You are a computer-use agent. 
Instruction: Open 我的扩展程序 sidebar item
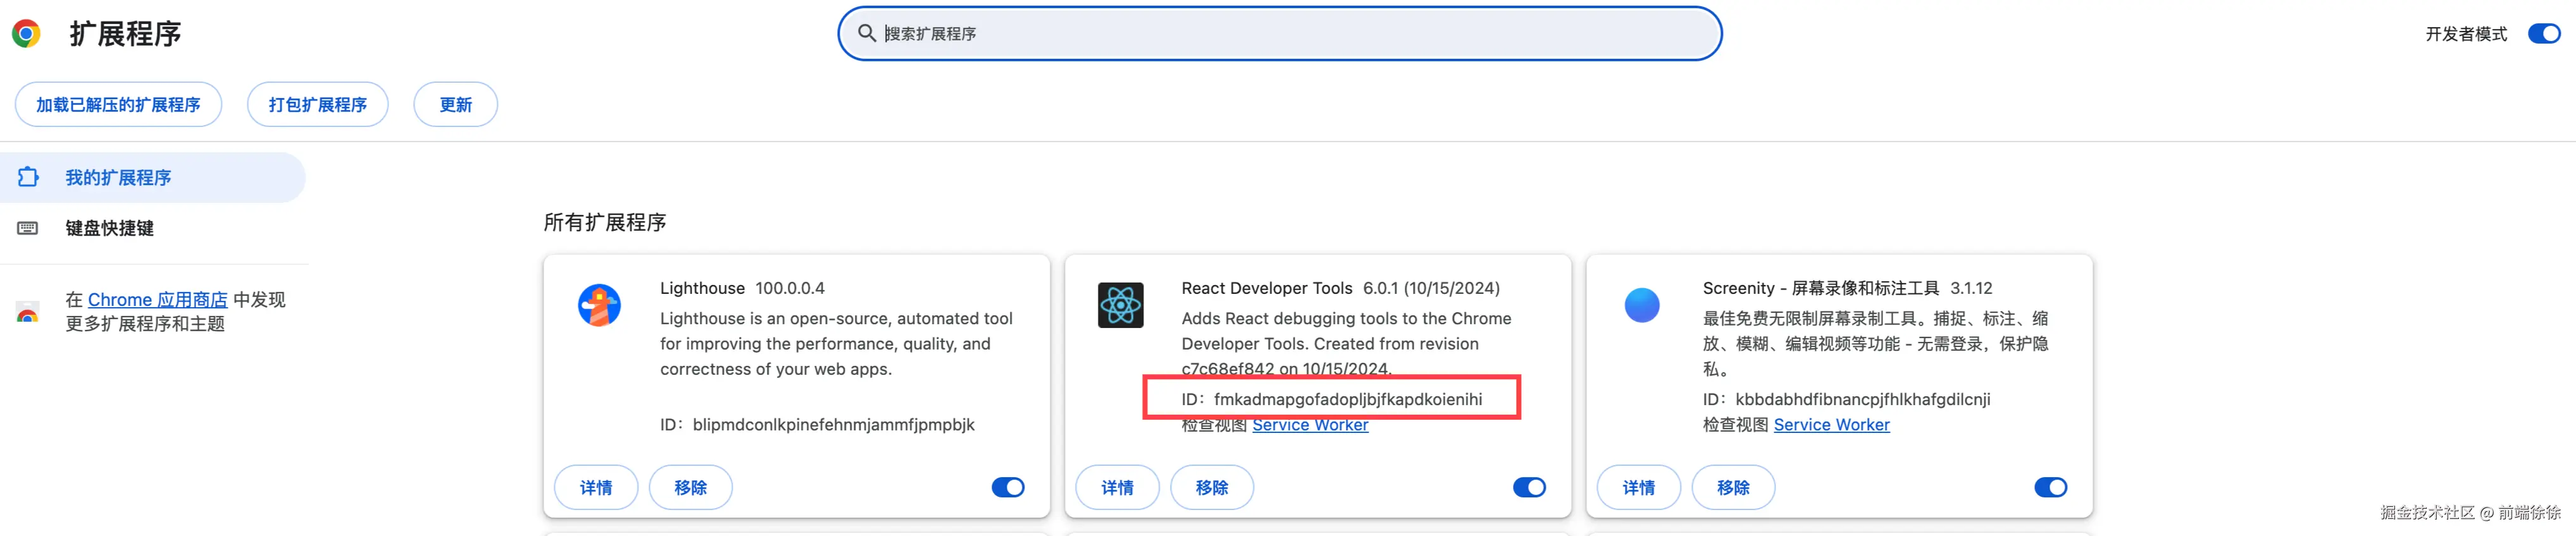coord(152,178)
